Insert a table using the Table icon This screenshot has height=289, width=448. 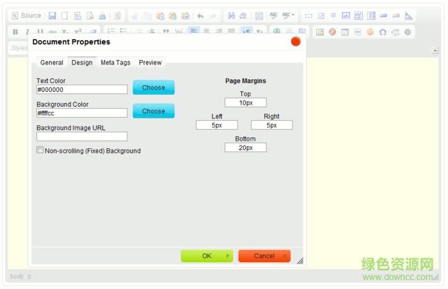click(x=345, y=32)
